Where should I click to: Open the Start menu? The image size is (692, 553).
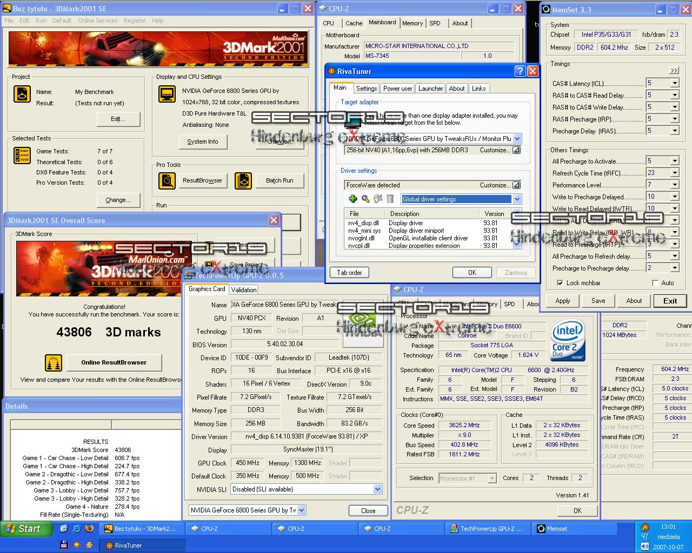click(x=26, y=529)
